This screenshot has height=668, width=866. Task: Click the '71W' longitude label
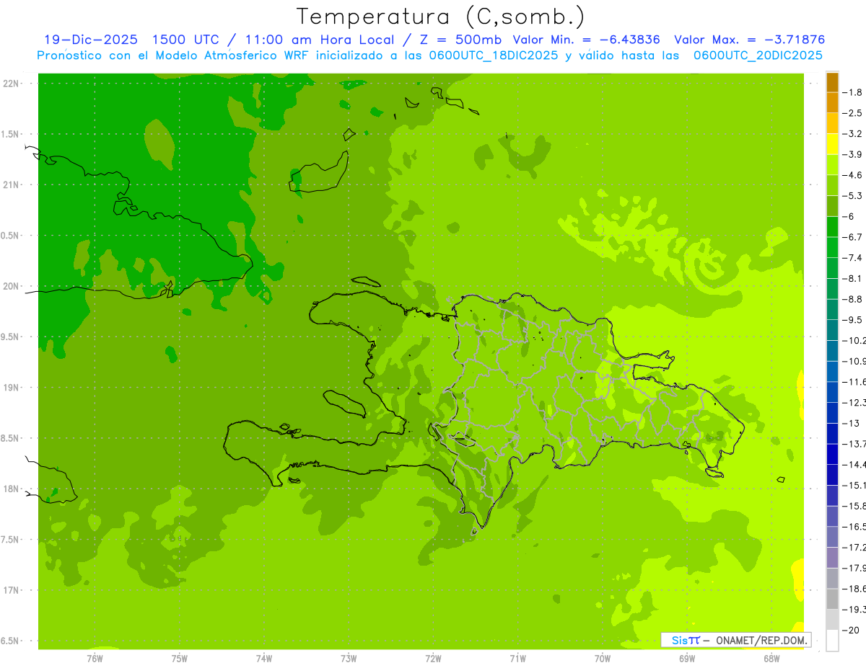pyautogui.click(x=517, y=659)
